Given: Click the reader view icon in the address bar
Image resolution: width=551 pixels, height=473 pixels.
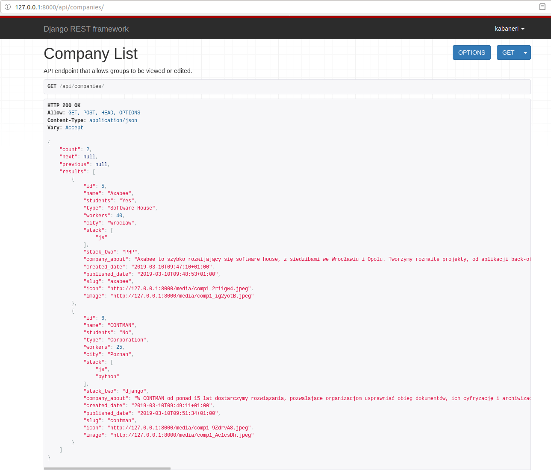Looking at the screenshot, I should 542,7.
